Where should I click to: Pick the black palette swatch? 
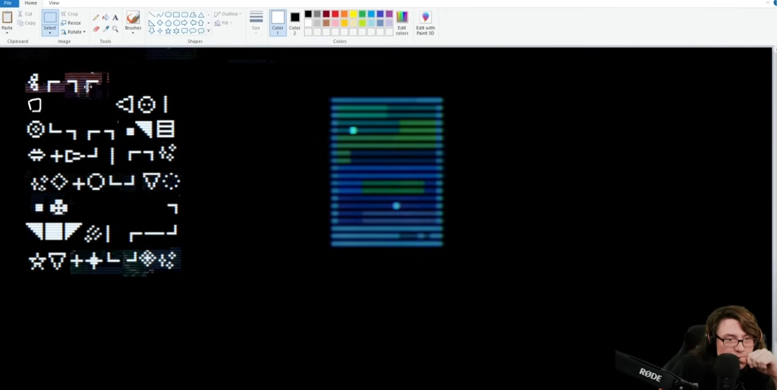click(x=308, y=14)
